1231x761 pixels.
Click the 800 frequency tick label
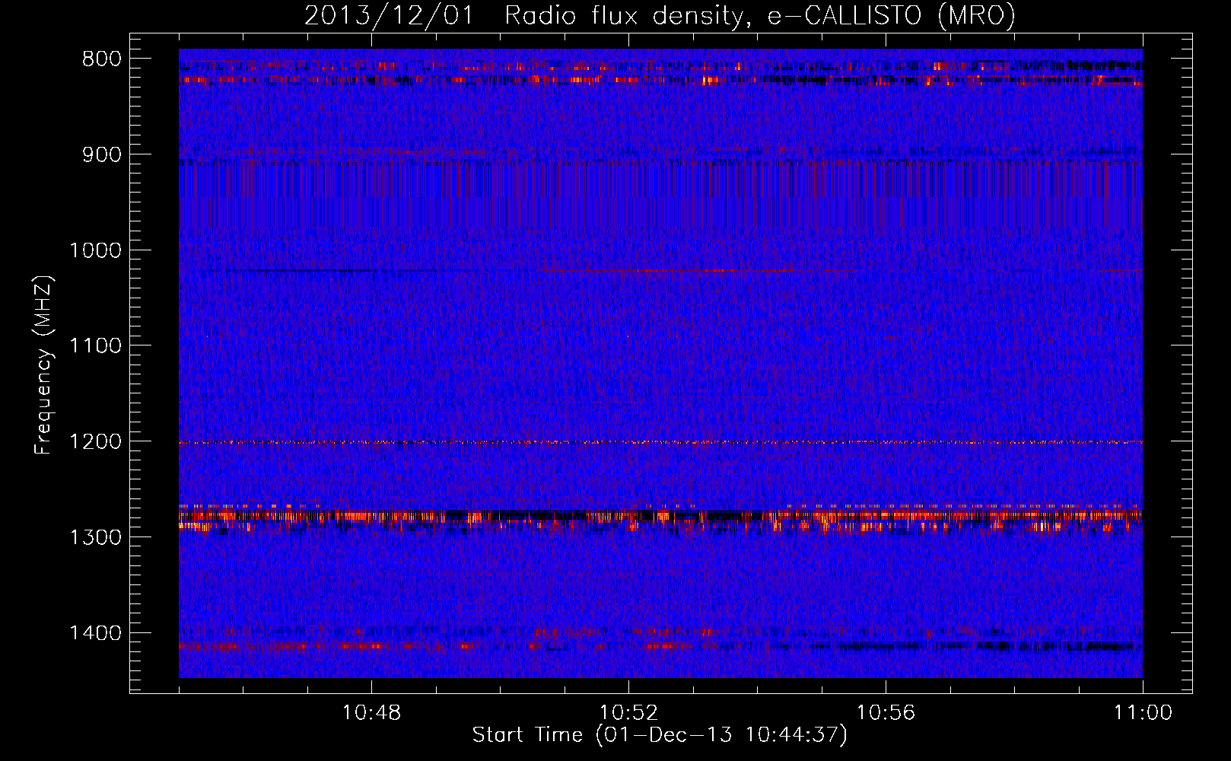tap(102, 59)
